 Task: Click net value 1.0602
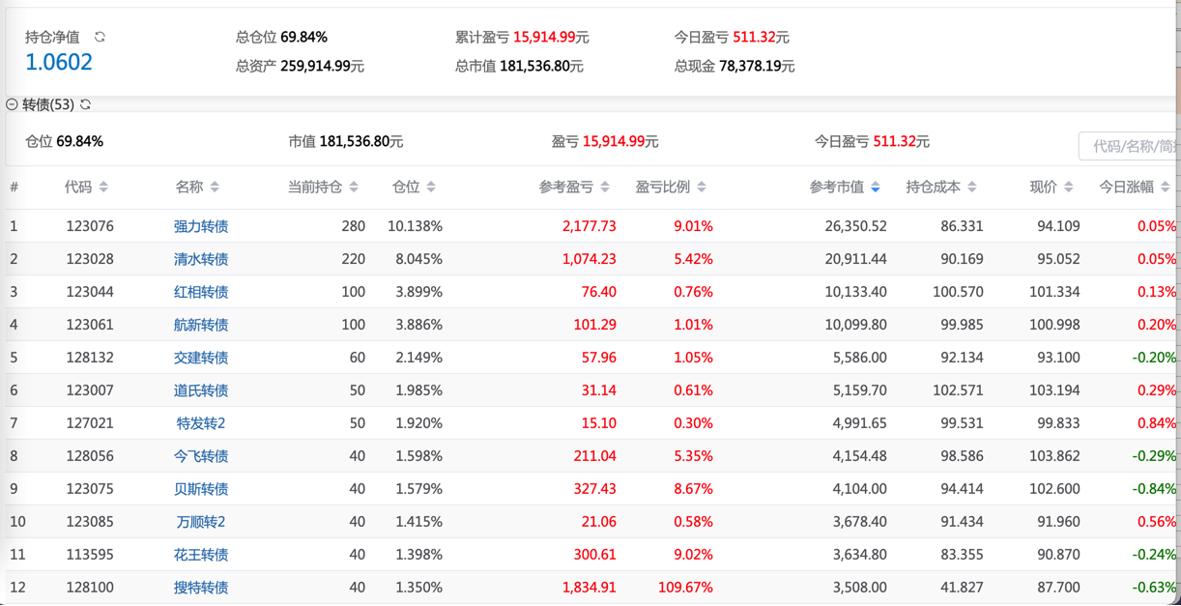59,63
